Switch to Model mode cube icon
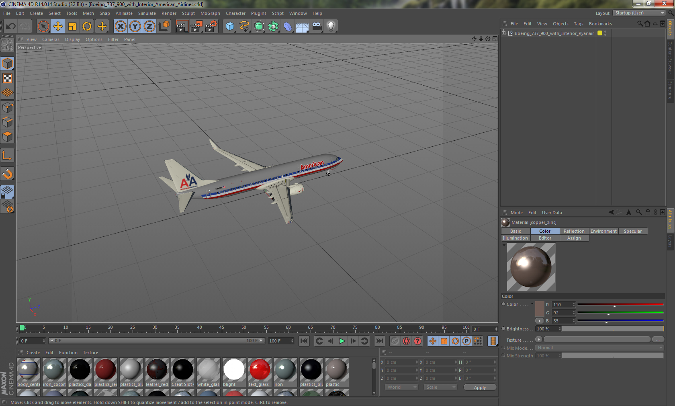The image size is (675, 406). [7, 64]
